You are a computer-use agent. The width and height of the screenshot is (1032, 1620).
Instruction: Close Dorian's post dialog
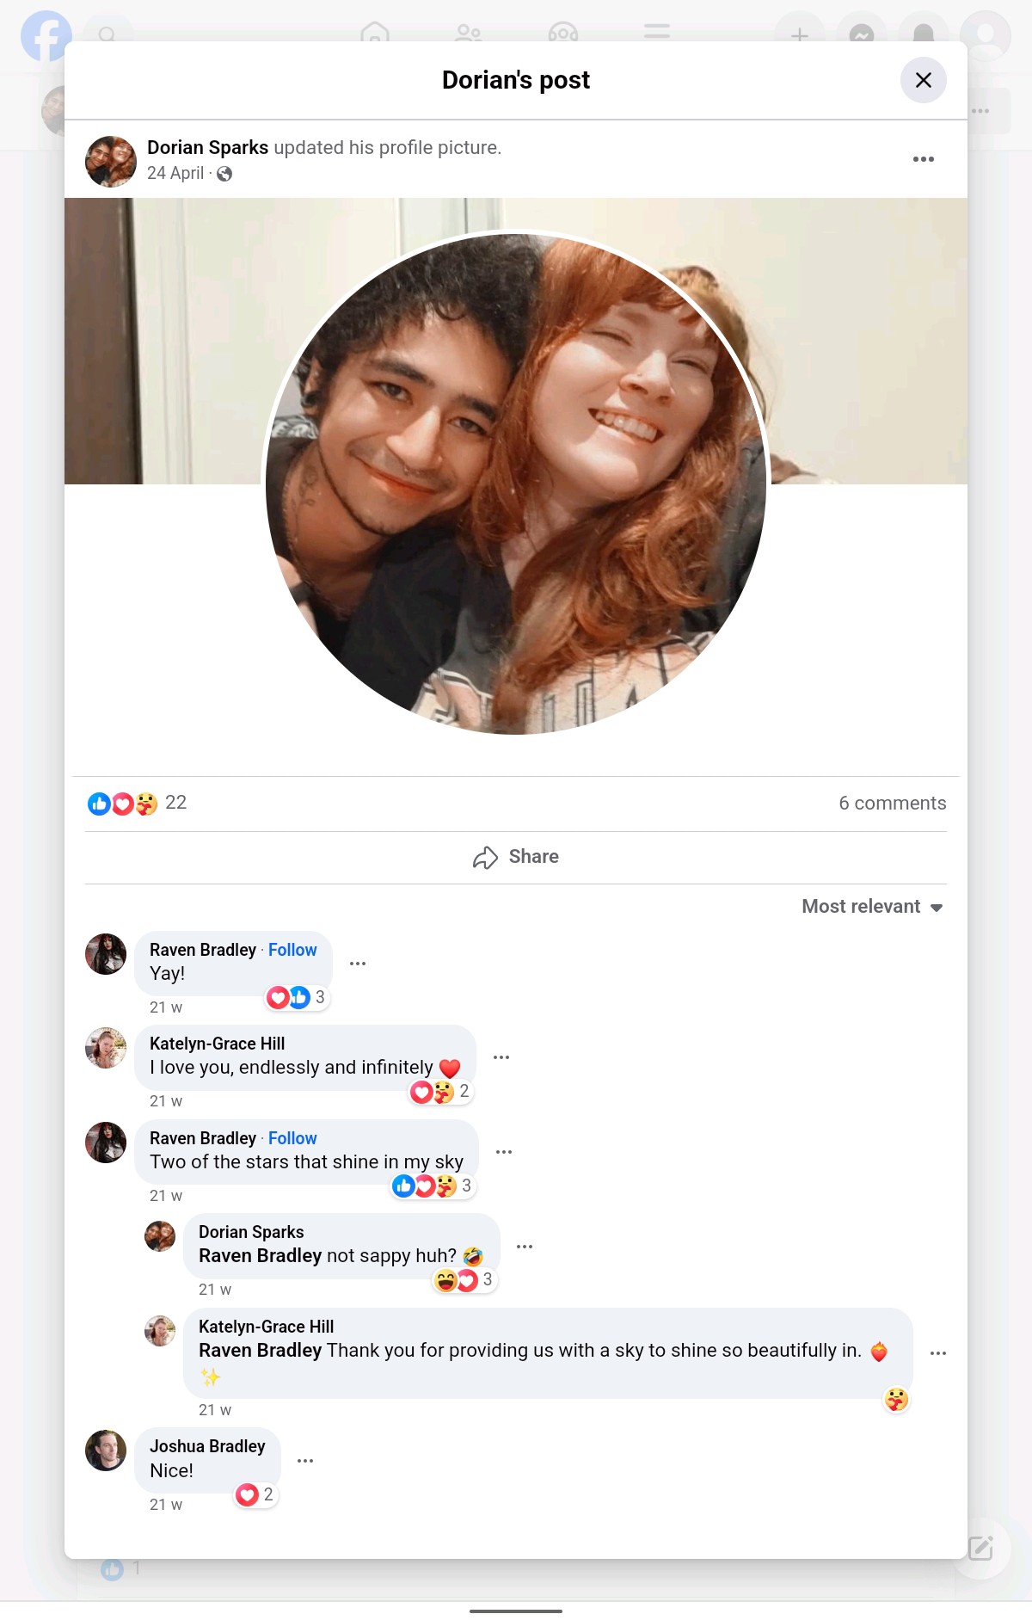point(924,80)
